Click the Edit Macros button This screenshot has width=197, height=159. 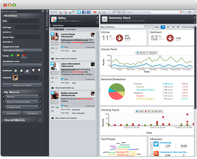(x=32, y=113)
